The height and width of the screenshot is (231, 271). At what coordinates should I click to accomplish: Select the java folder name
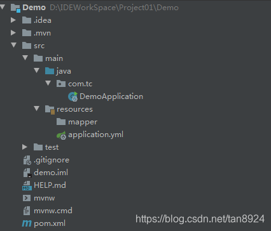point(64,71)
